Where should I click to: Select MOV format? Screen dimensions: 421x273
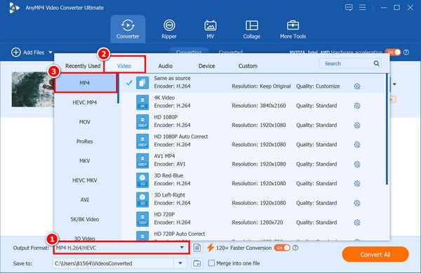[85, 122]
